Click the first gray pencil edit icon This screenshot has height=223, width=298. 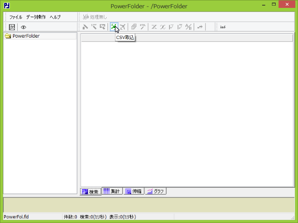[85, 27]
